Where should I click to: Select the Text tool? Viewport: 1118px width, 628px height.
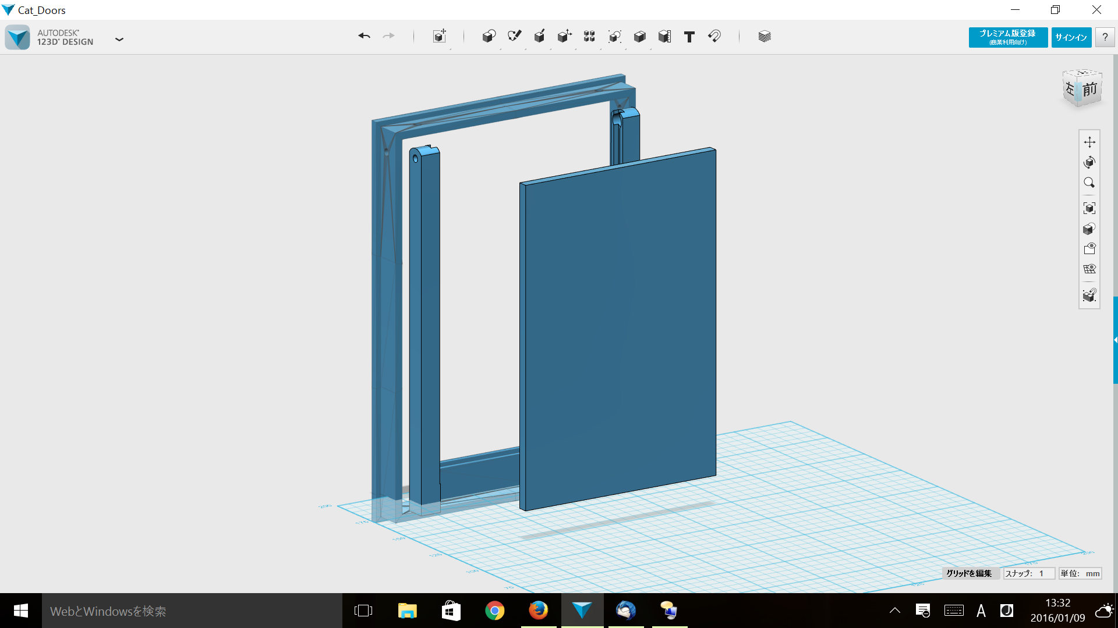689,37
